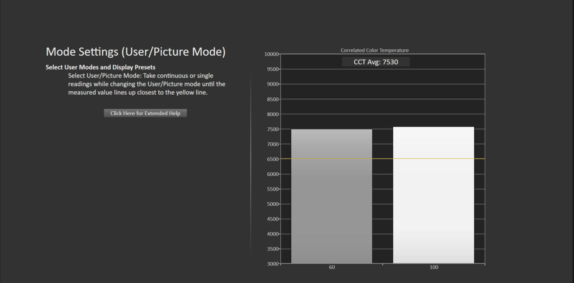Click the CCT Avg: 7530 readout

tap(376, 62)
